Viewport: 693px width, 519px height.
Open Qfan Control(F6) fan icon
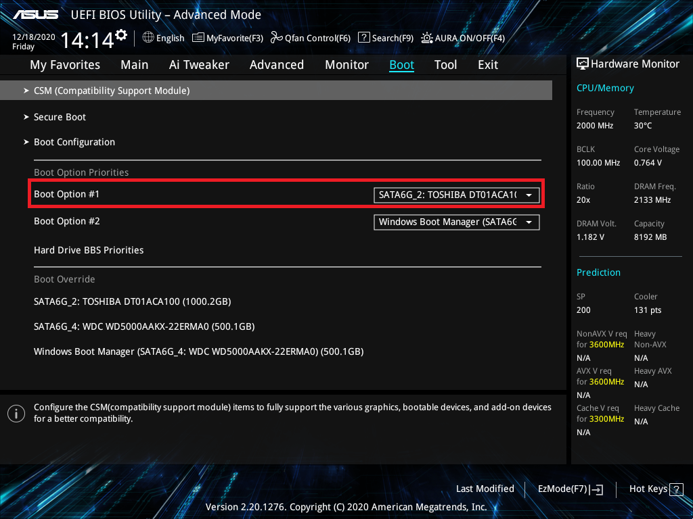tap(277, 38)
